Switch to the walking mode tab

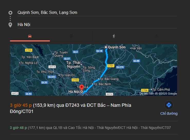point(114,36)
